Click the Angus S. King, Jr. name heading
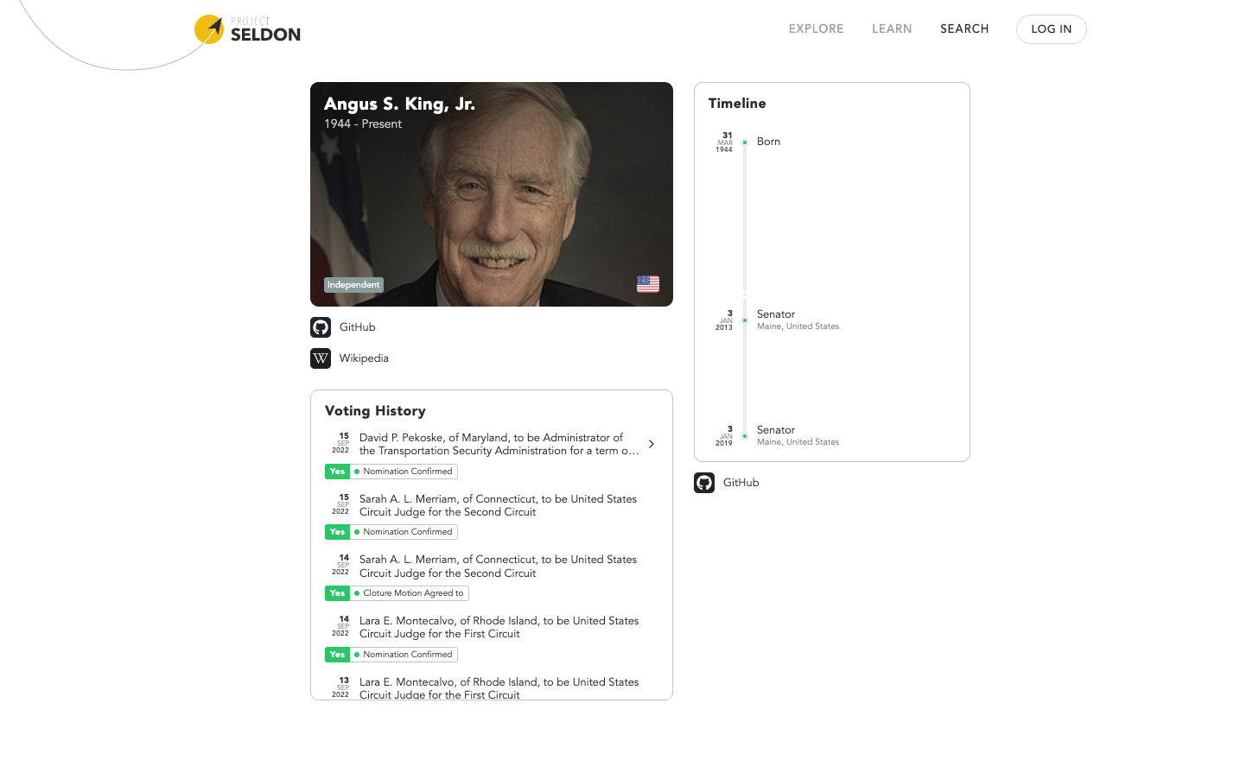The image size is (1240, 760). pyautogui.click(x=399, y=104)
